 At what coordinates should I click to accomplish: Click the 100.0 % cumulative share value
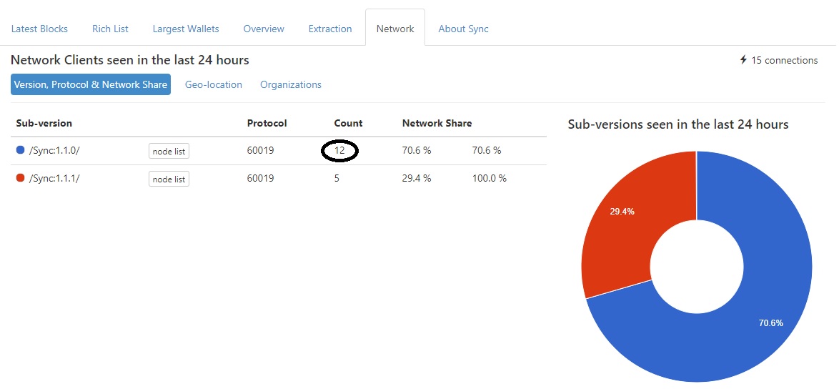tap(489, 179)
